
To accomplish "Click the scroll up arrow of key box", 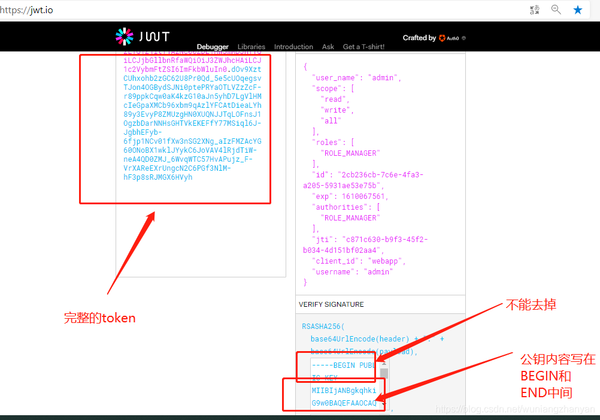I will tap(384, 362).
